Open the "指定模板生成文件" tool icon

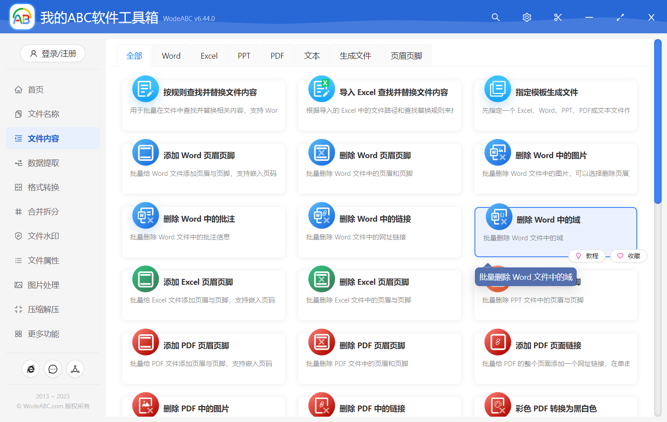pyautogui.click(x=498, y=88)
